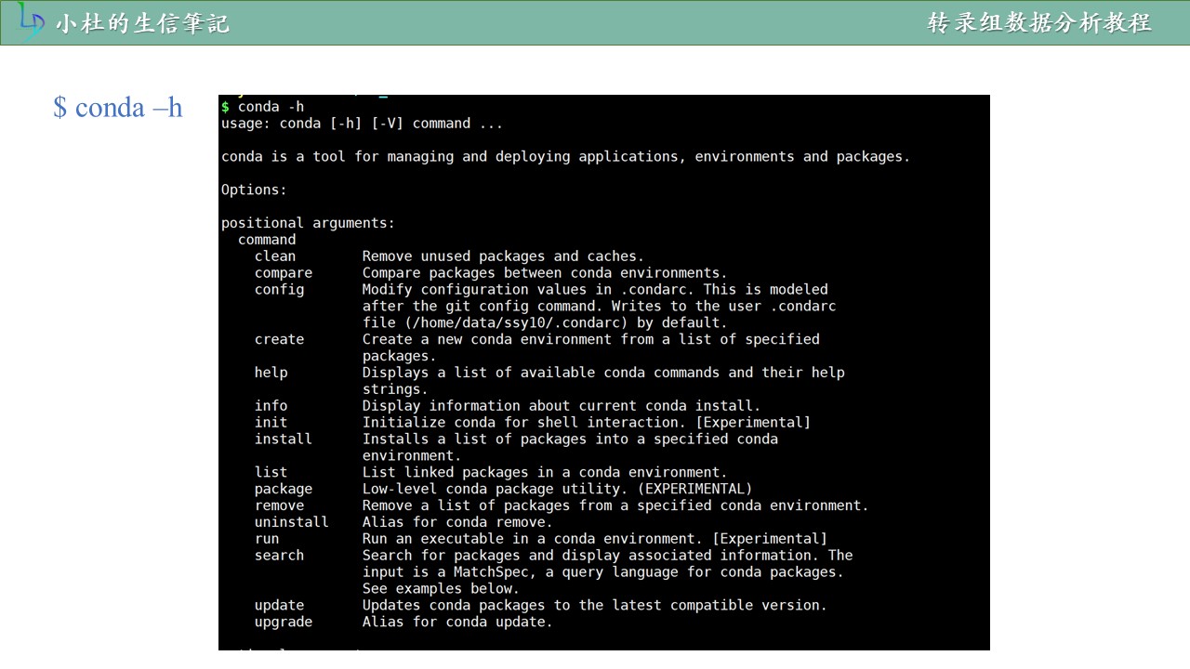This screenshot has height=669, width=1190.
Task: Click the 'update' command name
Action: pos(279,606)
